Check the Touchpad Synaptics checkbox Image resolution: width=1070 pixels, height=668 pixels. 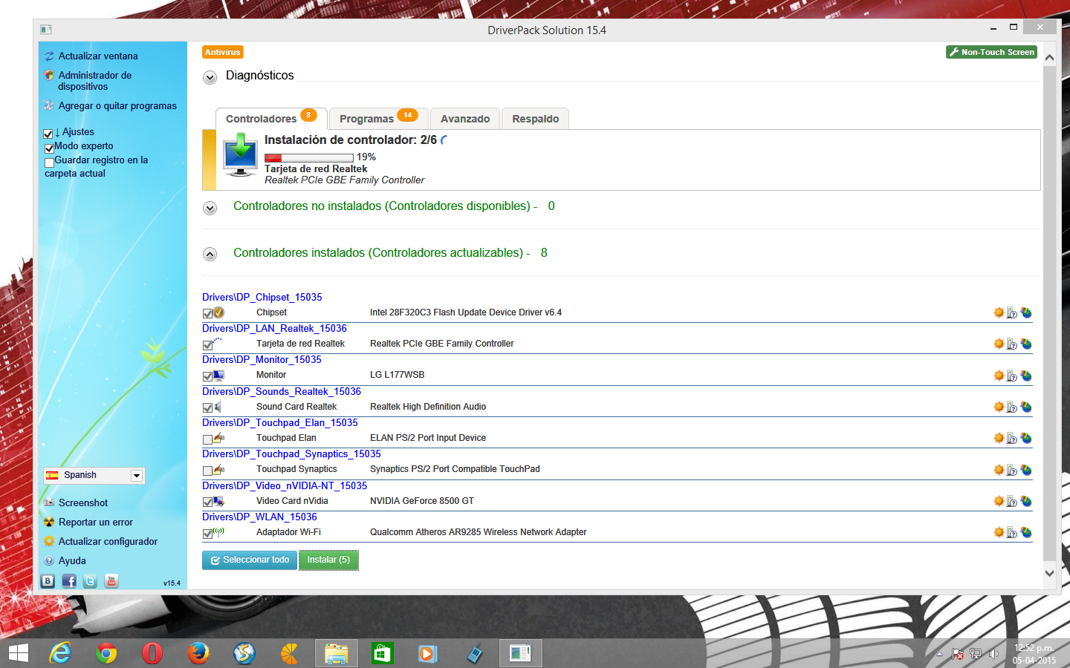pyautogui.click(x=207, y=471)
